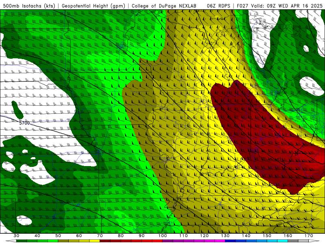Select 'College of DuPage NEXLAB' header text
325x243 pixels.
(x=164, y=6)
